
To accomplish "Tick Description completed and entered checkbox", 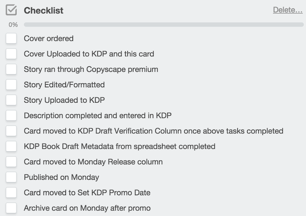I will pos(11,115).
